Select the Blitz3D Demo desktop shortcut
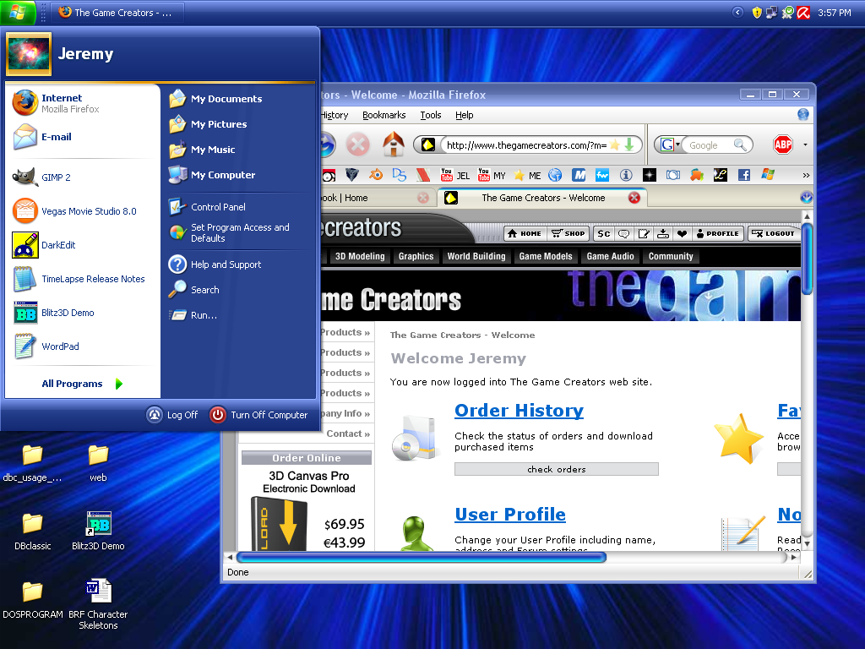Screen dimensions: 865x649 98,532
